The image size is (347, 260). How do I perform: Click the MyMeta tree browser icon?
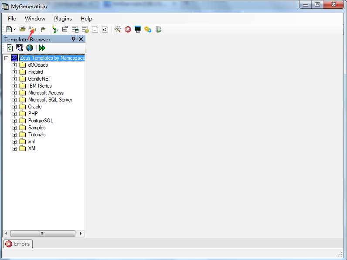tap(54, 29)
